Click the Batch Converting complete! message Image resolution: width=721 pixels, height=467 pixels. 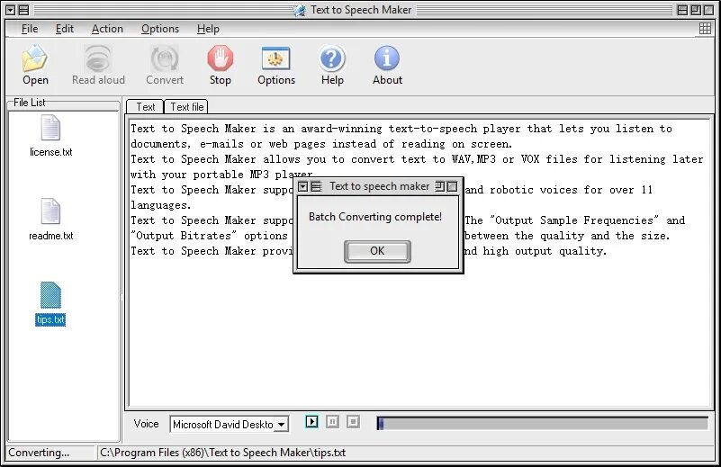(375, 217)
